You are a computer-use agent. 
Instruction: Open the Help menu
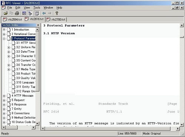(59, 8)
